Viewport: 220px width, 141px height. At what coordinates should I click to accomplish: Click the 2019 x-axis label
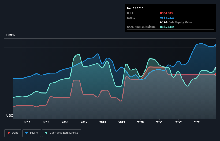point(121,122)
